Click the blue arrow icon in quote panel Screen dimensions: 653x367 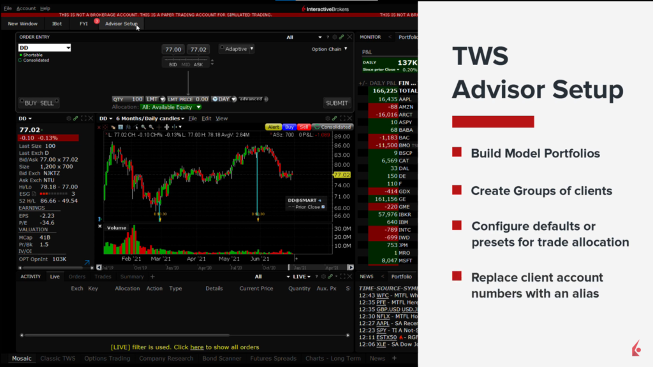coord(87,261)
